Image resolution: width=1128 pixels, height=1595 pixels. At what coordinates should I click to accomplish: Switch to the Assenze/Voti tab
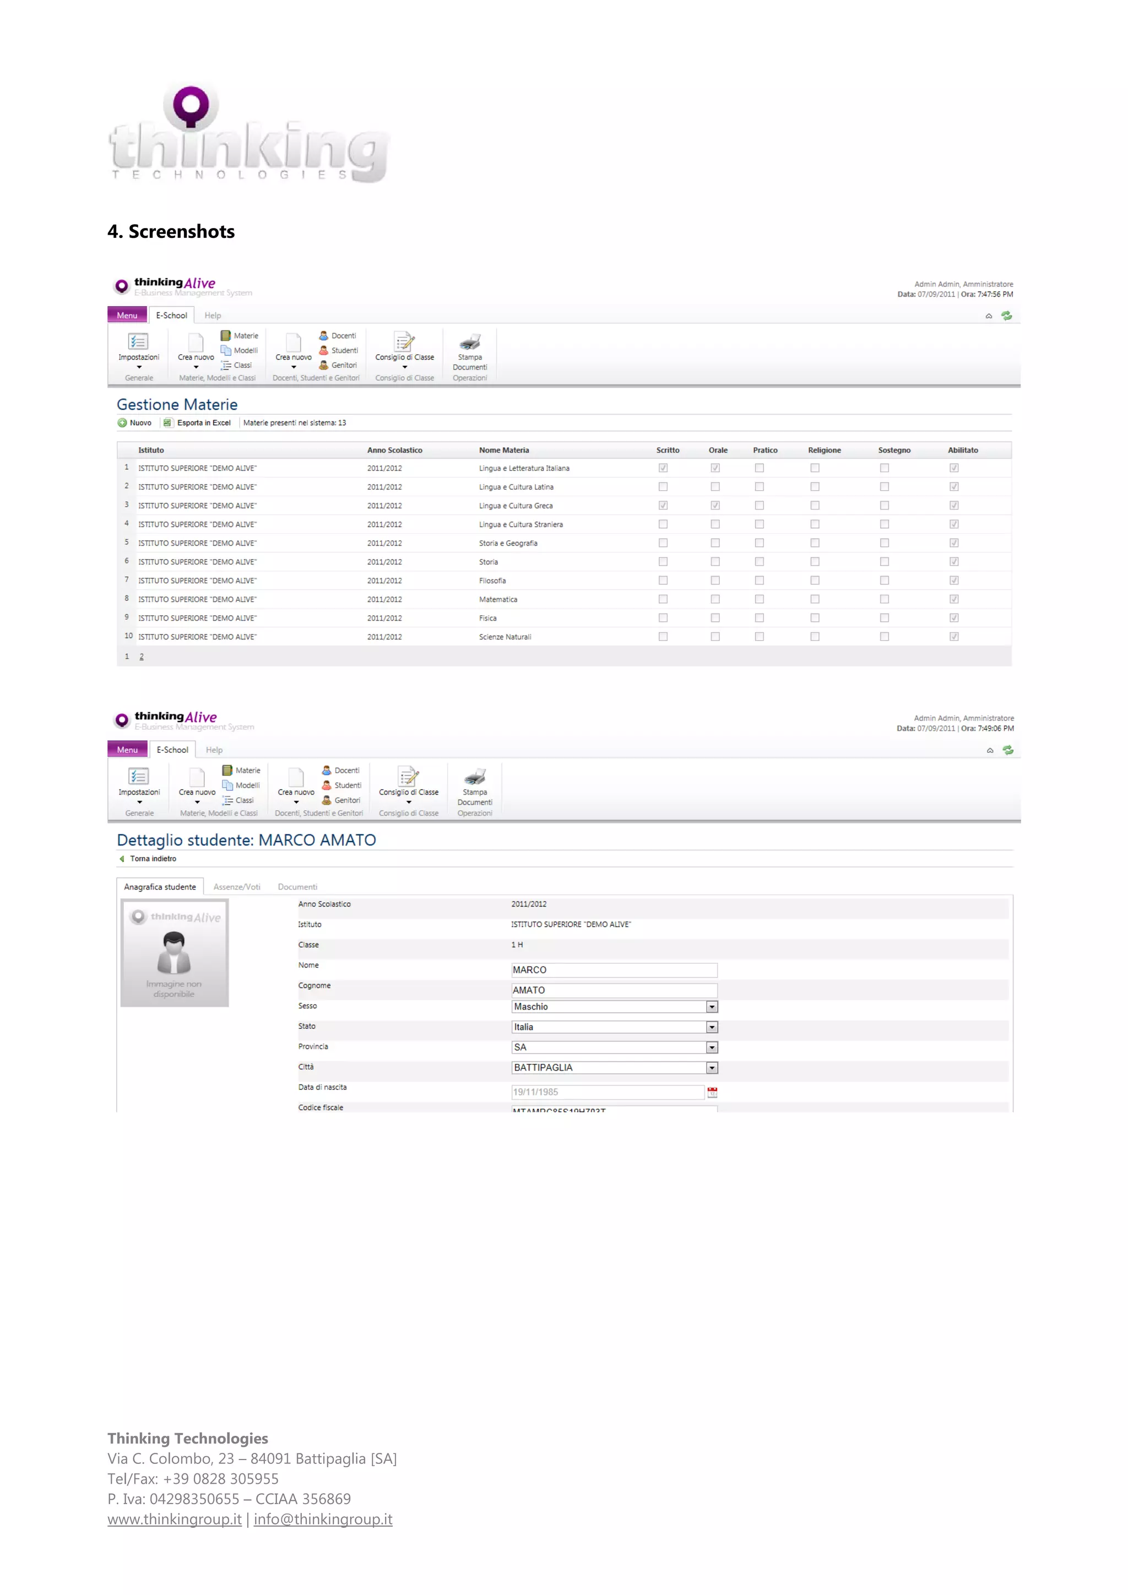(237, 887)
